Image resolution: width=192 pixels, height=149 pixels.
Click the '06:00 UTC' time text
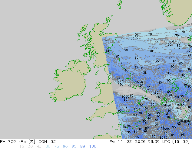pyautogui.click(x=159, y=142)
